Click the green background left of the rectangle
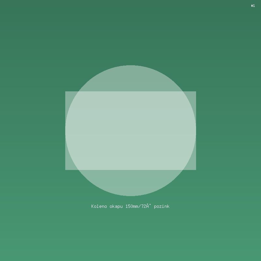This screenshot has width=261, height=261. [x=33, y=130]
